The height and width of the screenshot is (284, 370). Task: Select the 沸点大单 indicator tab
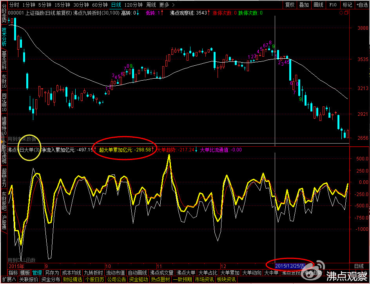pos(186,273)
